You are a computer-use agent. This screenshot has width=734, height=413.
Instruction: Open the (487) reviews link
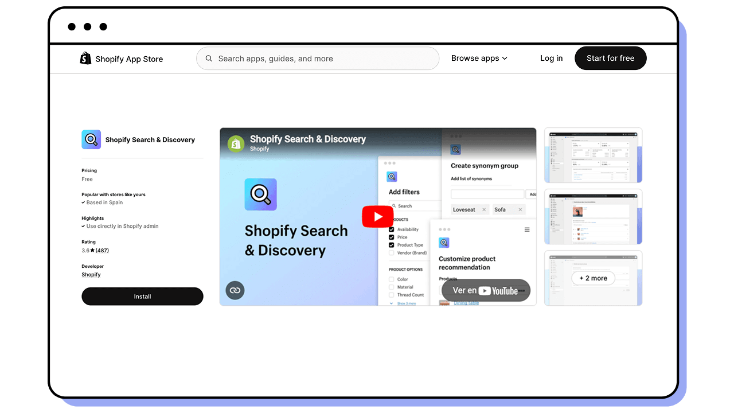[x=101, y=250]
